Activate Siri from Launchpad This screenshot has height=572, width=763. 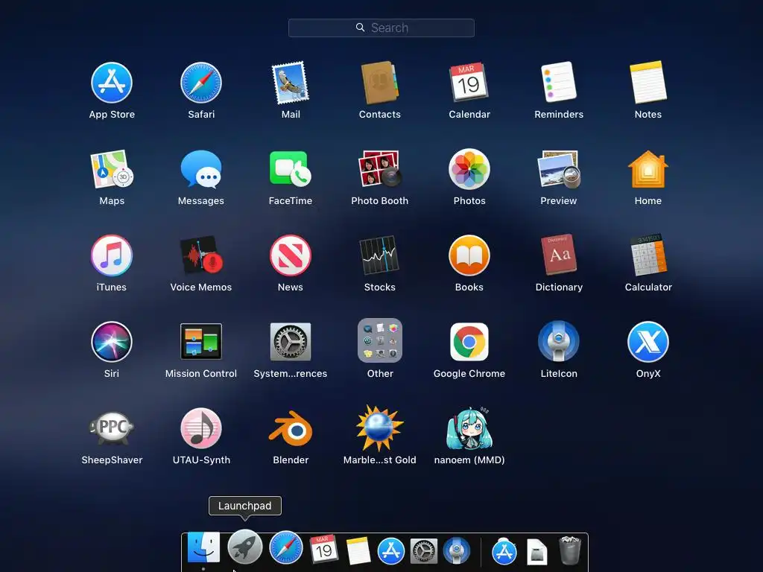pyautogui.click(x=112, y=342)
